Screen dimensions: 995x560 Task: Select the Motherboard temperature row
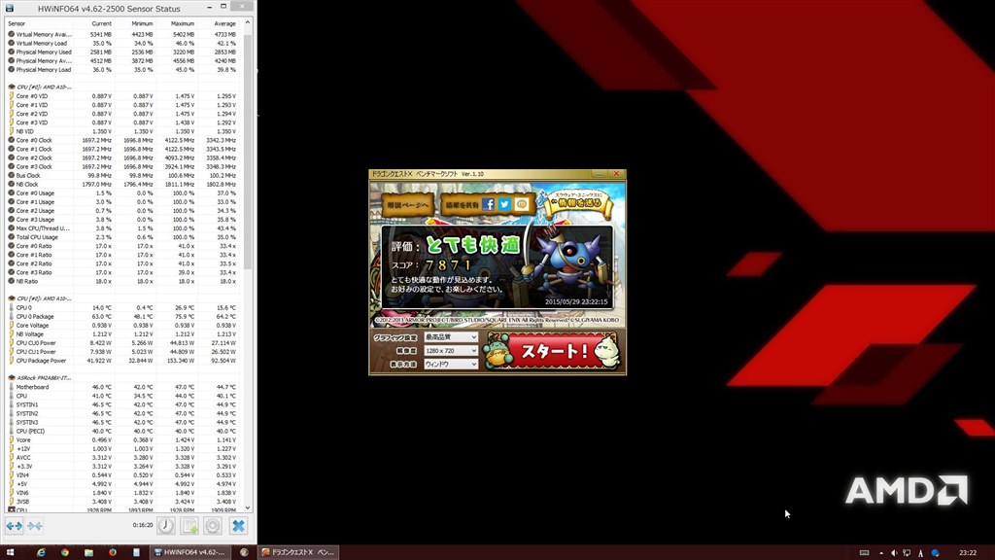122,387
